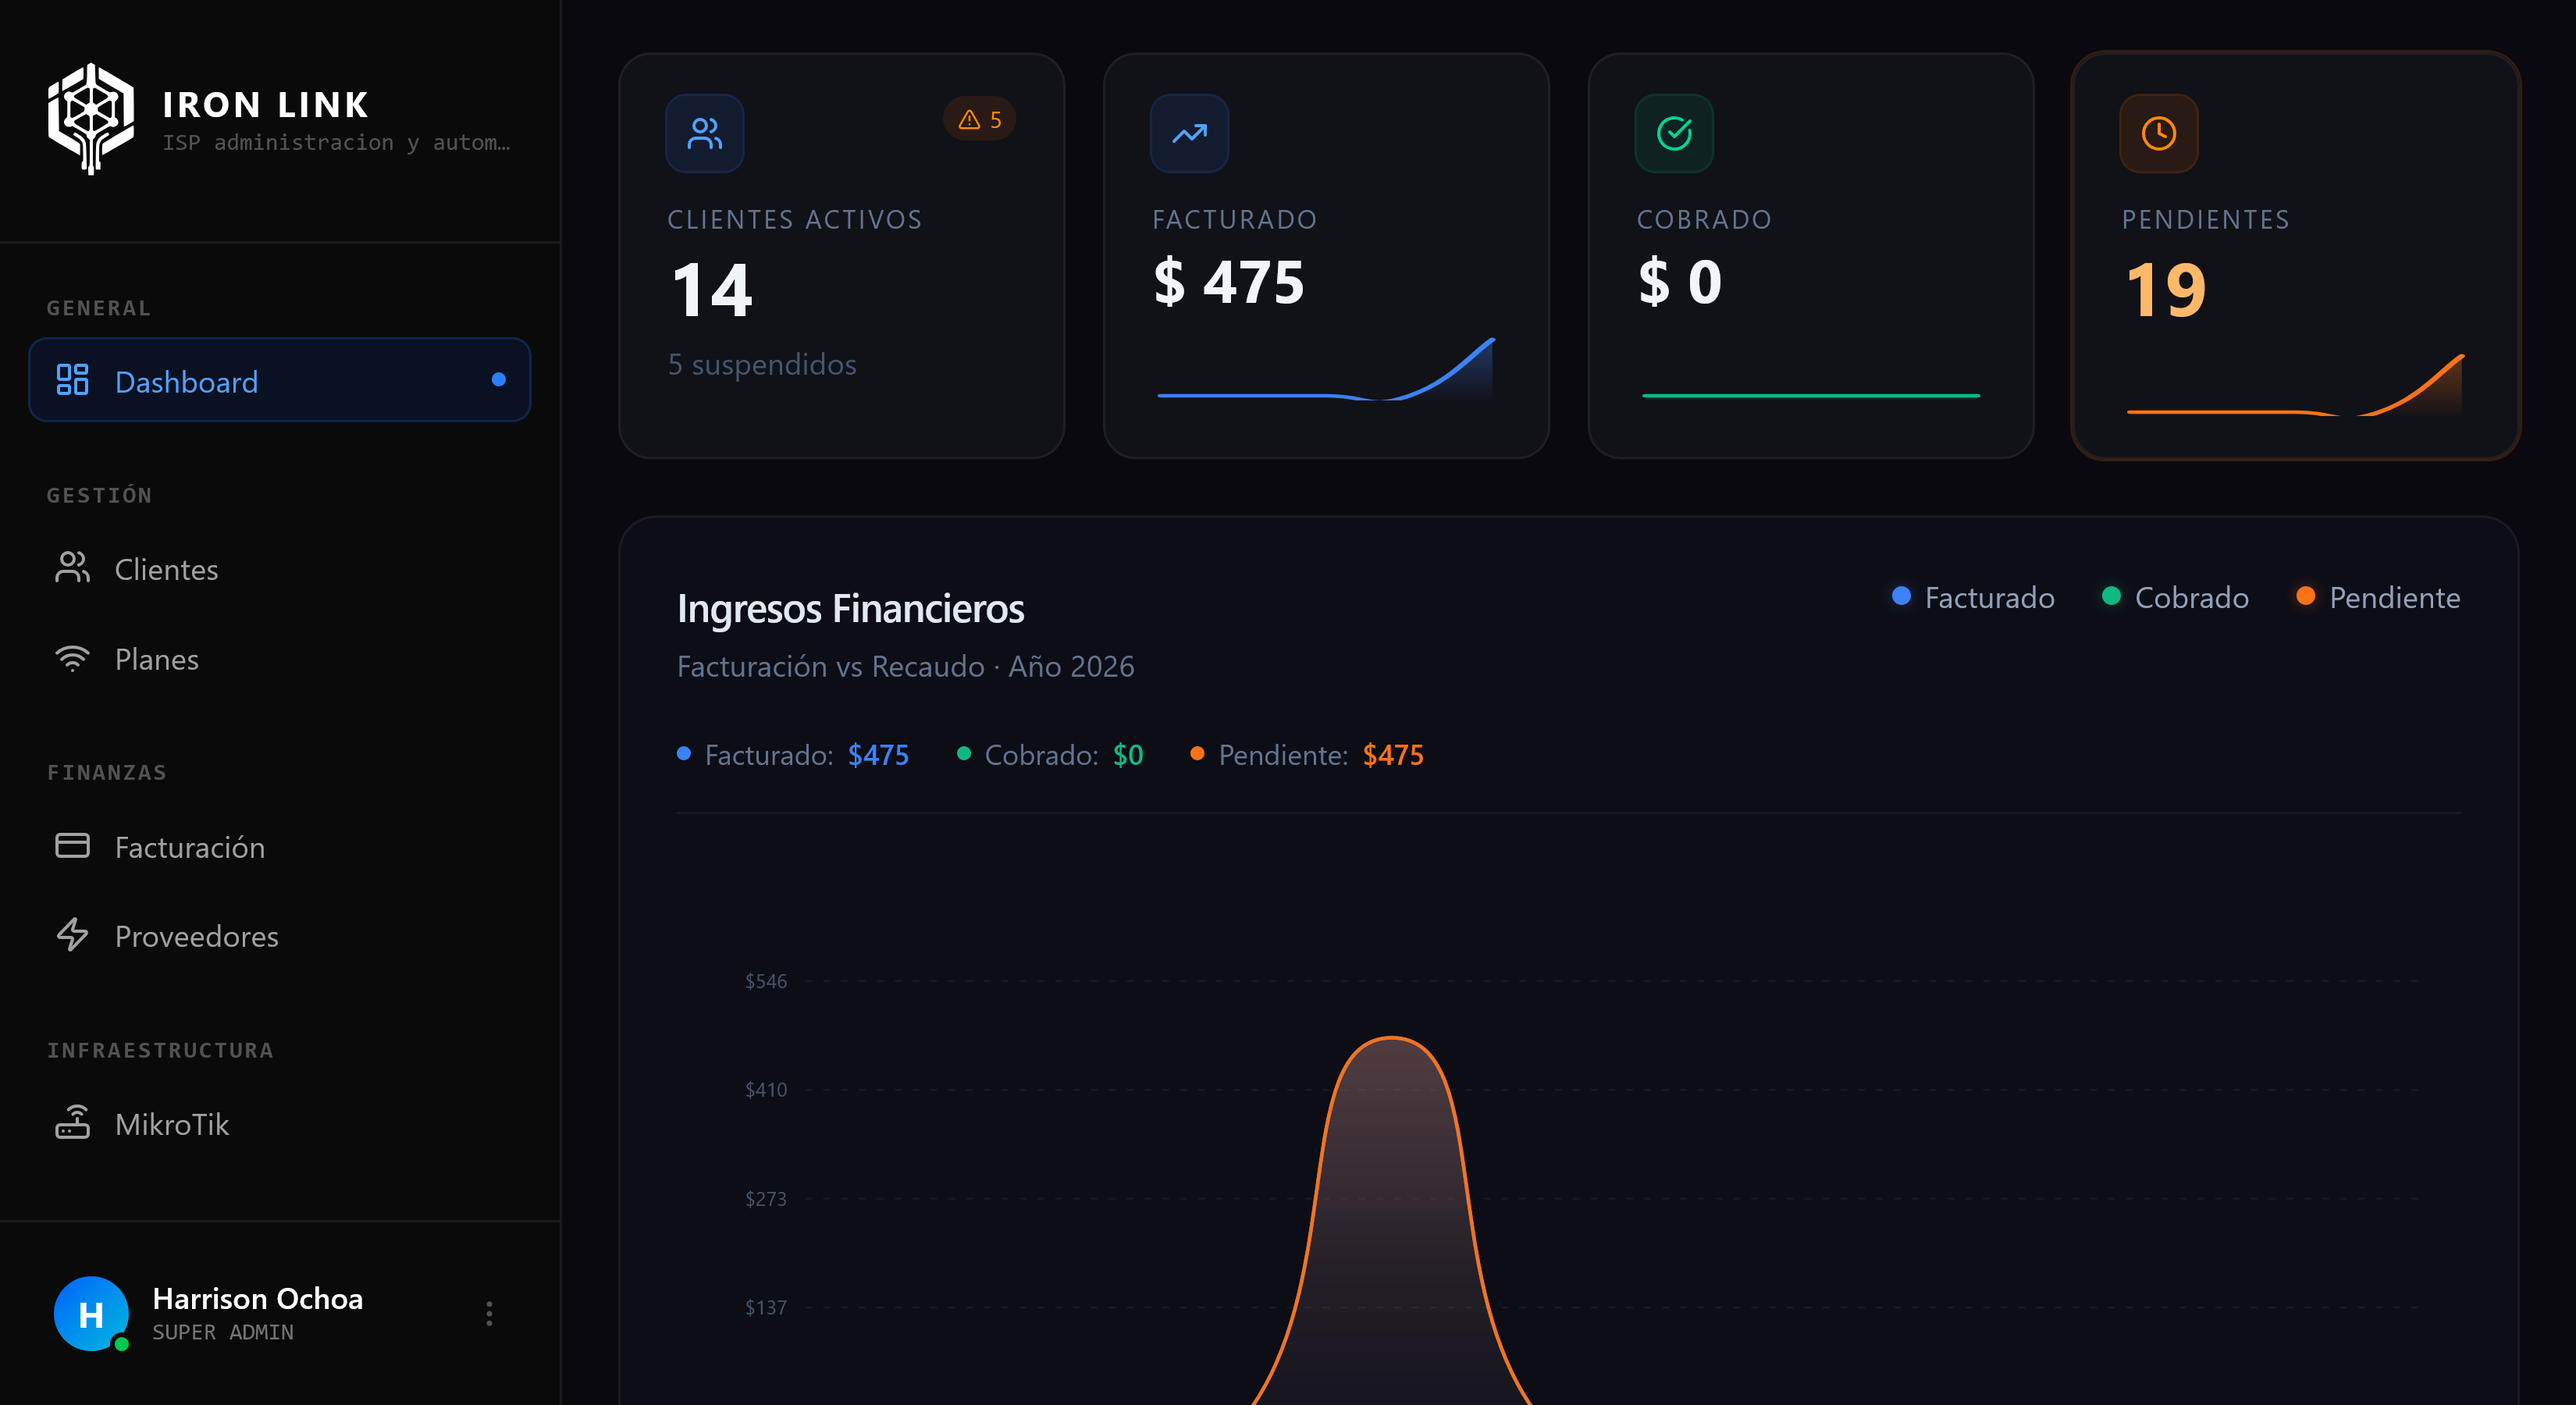Click the Cobrado green sparkline

[1811, 396]
